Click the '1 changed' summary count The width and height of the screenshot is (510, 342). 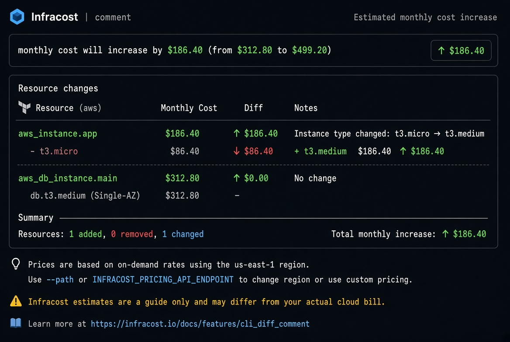tap(183, 234)
